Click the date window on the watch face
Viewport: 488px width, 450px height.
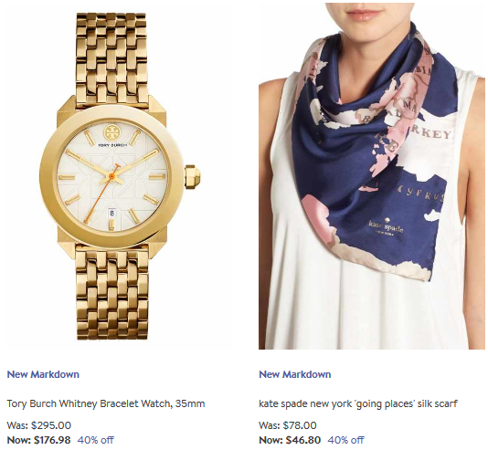(x=112, y=213)
